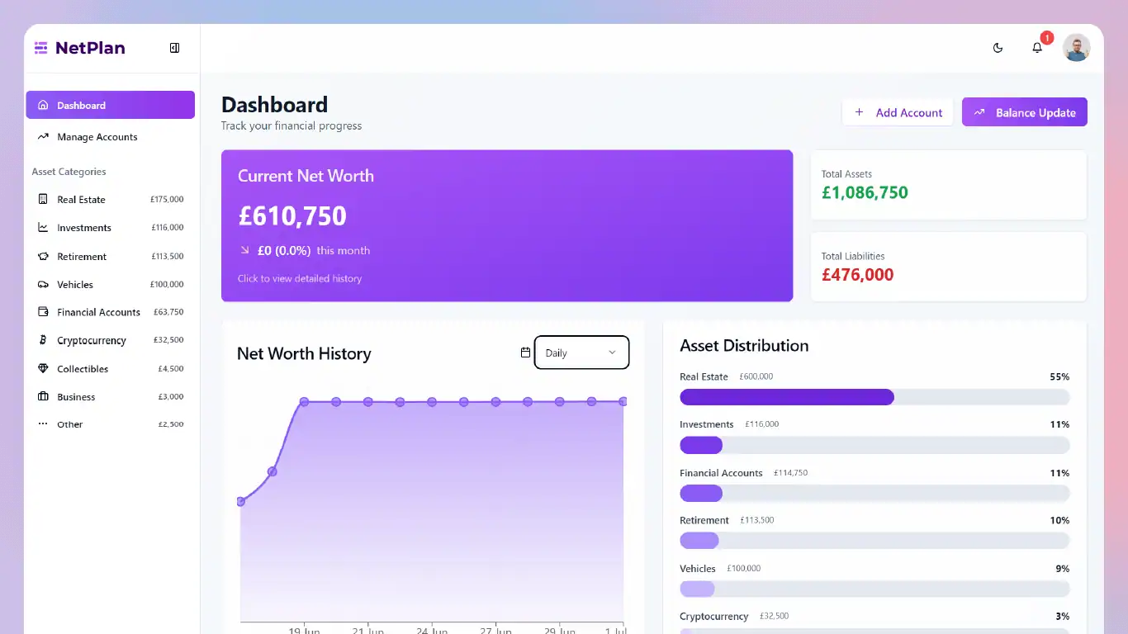
Task: Open the Daily frequency dropdown
Action: point(581,352)
